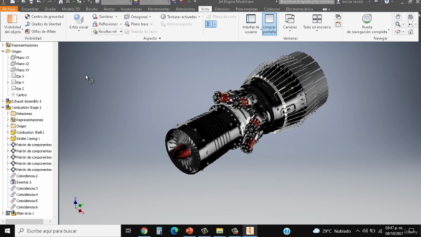Select the Orbit tool
The height and width of the screenshot is (237, 421).
pos(397,32)
